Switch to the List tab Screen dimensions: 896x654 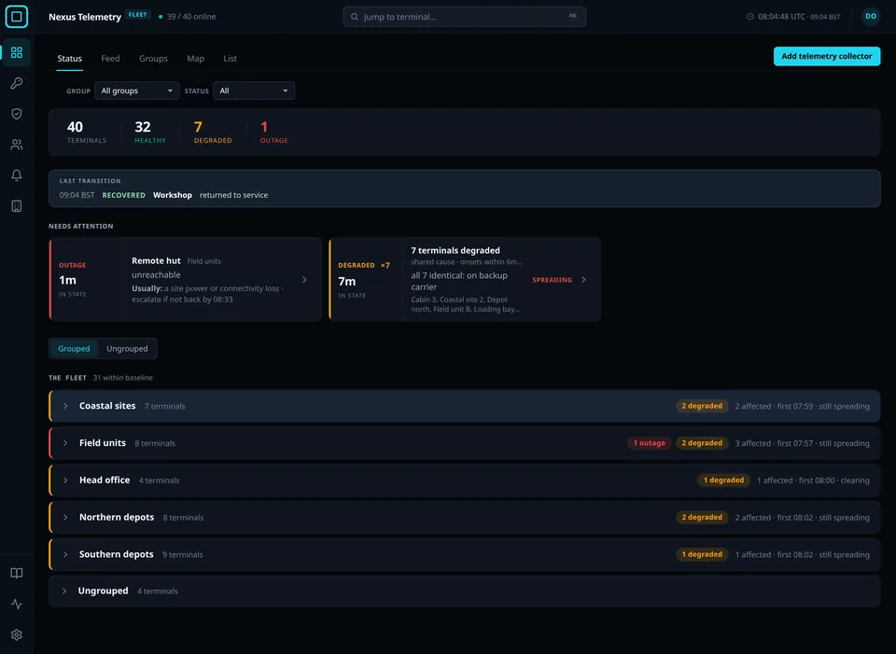coord(230,58)
